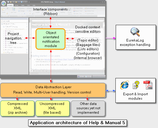Click the 'Project navigation tree' label
Image resolution: width=158 pixels, height=128 pixels.
click(13, 38)
